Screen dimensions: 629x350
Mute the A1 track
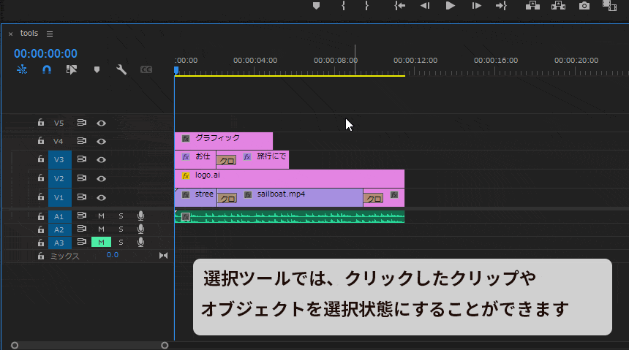[x=101, y=216]
